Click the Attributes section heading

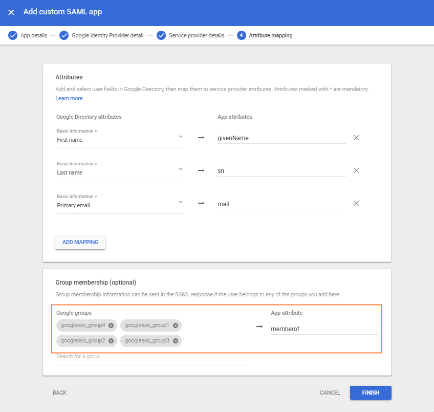coord(69,77)
